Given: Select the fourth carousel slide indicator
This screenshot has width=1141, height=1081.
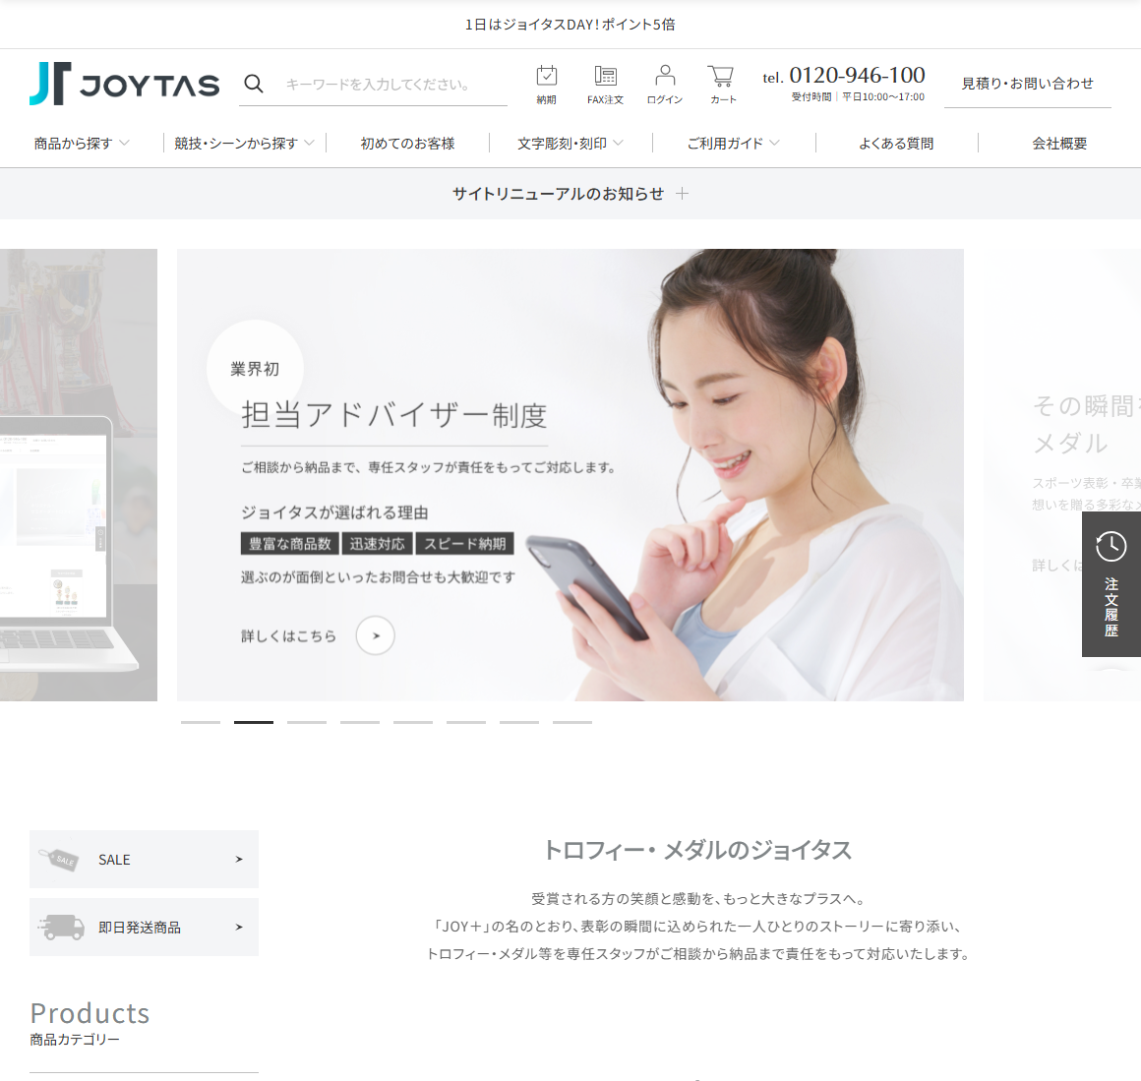Looking at the screenshot, I should click(360, 722).
